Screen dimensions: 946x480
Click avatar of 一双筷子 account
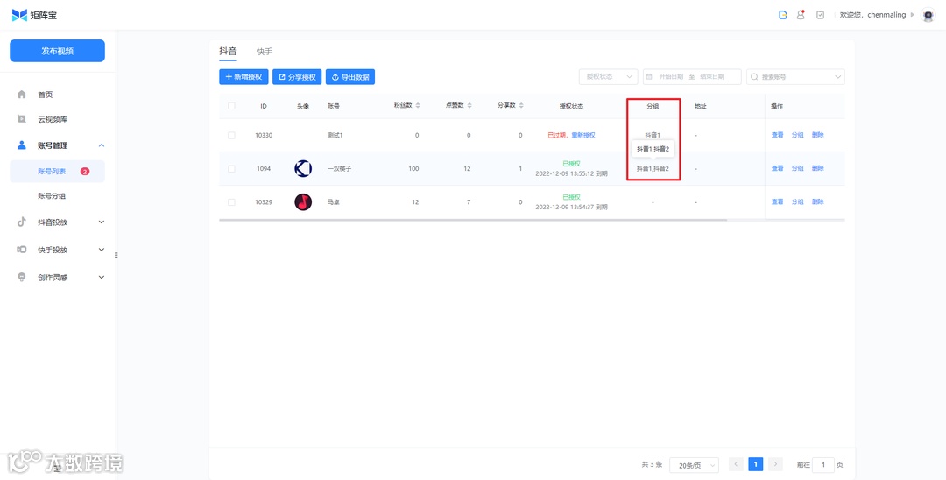[x=303, y=168]
